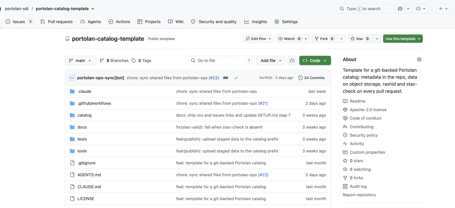Open the Activity link
The height and width of the screenshot is (208, 455).
point(353,144)
